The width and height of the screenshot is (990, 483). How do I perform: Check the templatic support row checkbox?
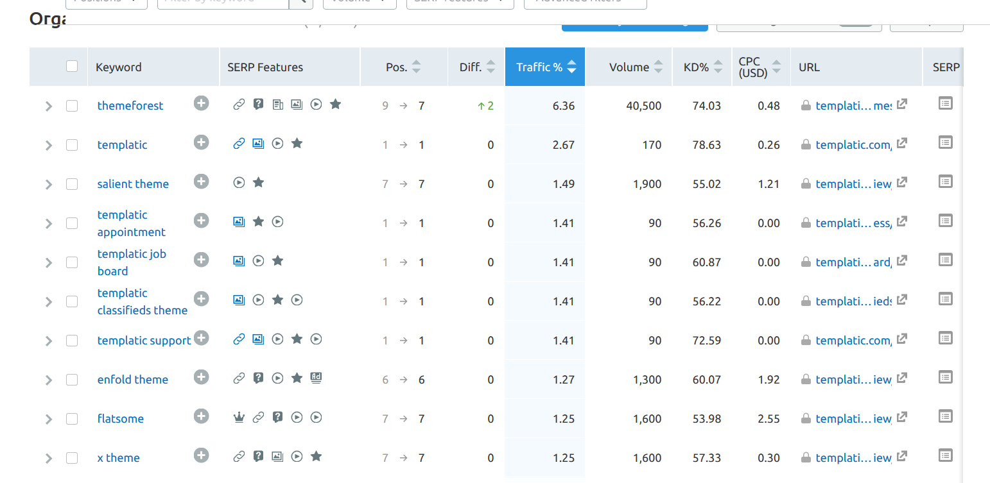tap(72, 341)
